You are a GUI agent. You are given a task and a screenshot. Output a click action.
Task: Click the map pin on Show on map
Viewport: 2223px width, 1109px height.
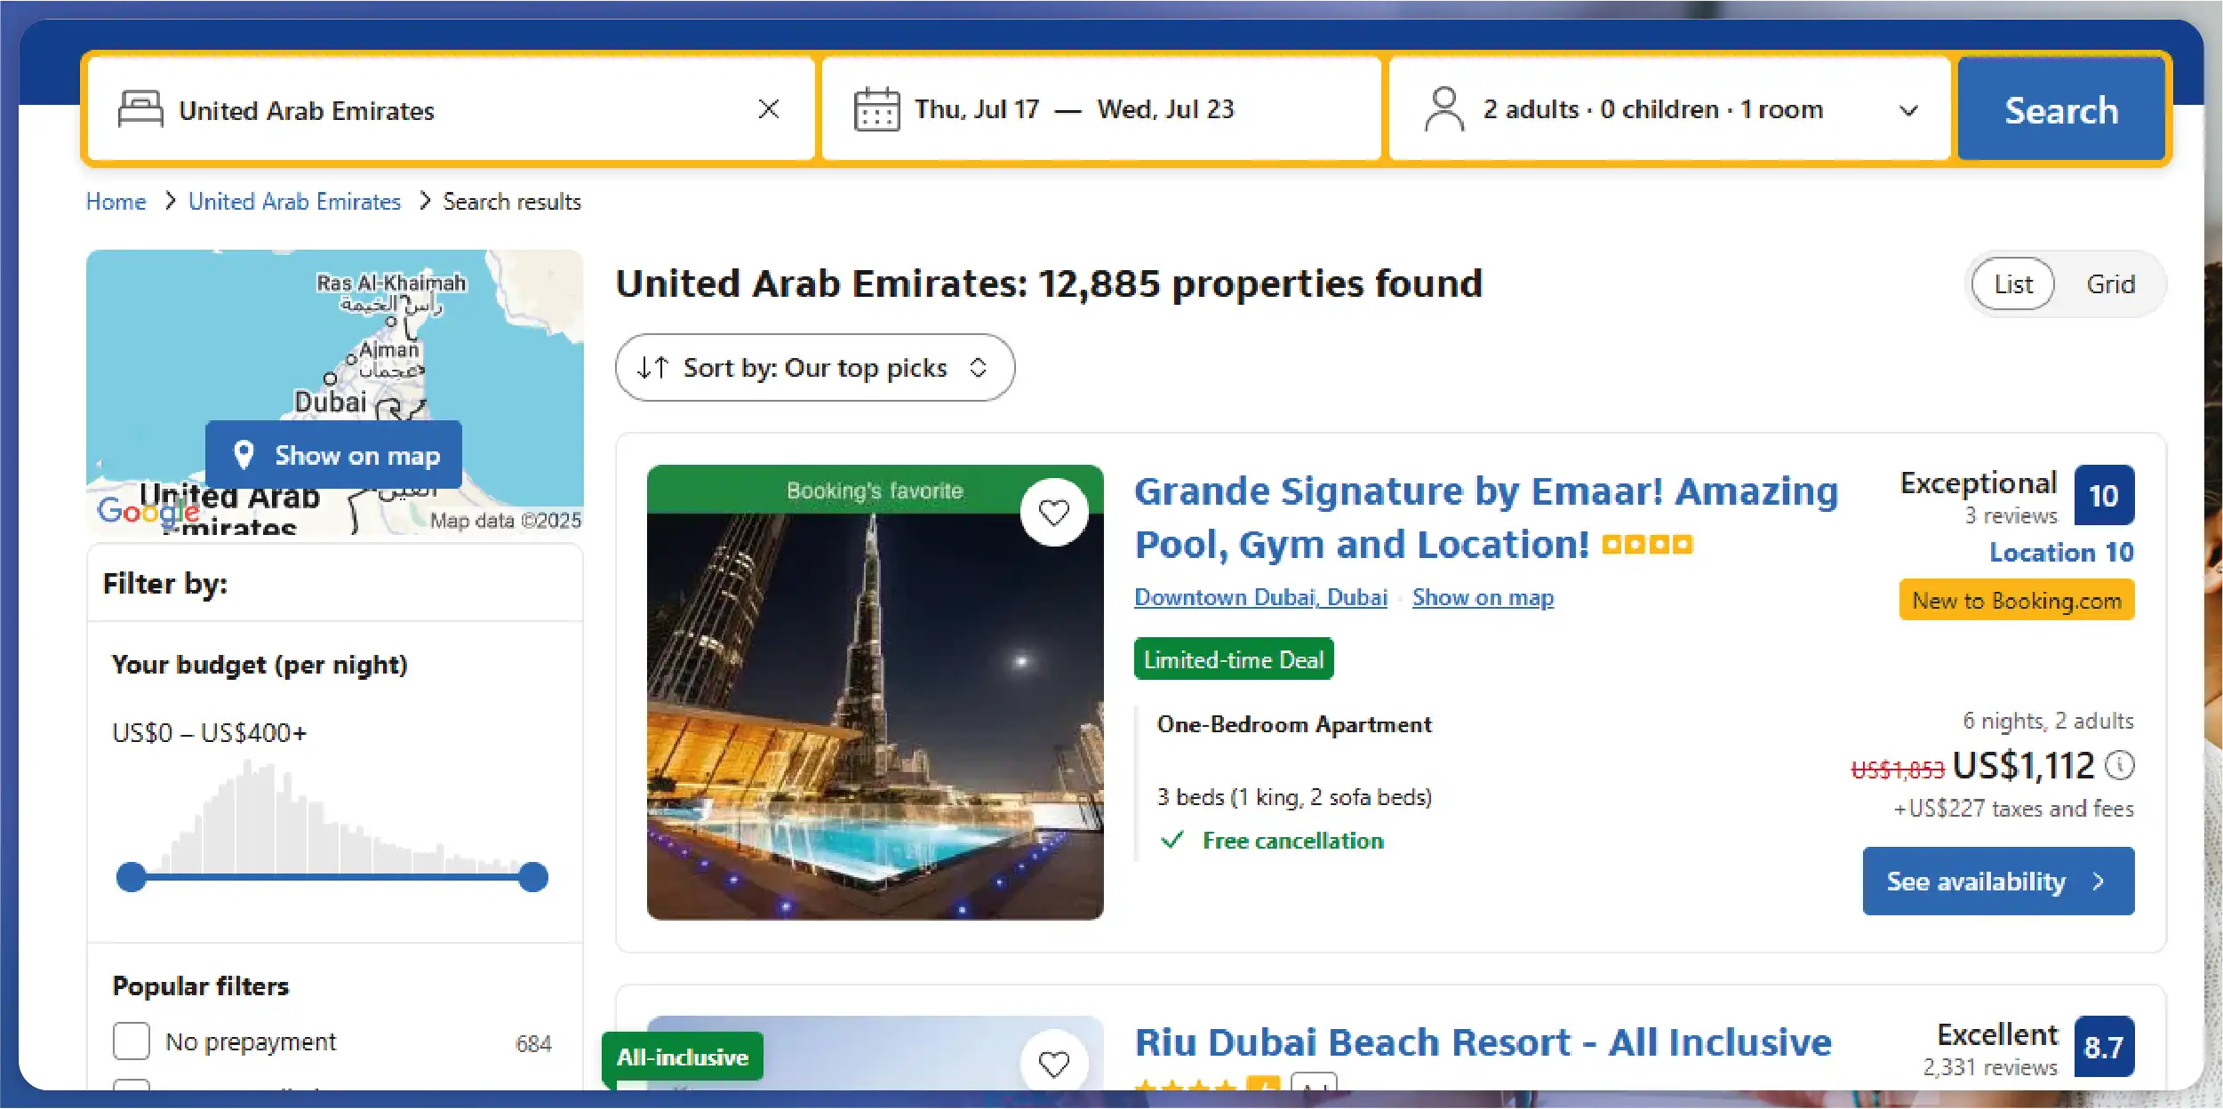pos(244,455)
